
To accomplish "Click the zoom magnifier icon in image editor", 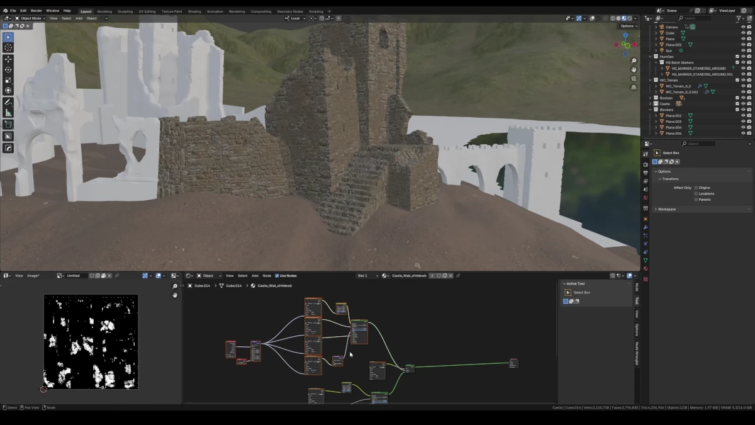I will (x=175, y=286).
